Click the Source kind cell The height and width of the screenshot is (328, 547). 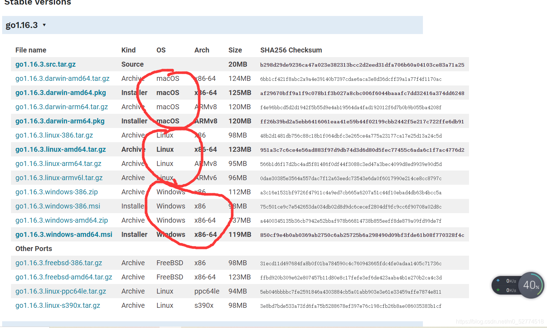point(133,64)
